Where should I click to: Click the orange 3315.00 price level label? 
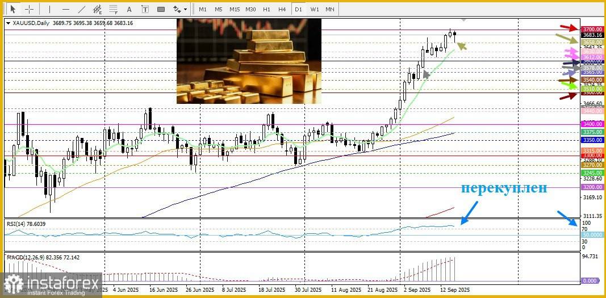pyautogui.click(x=592, y=150)
